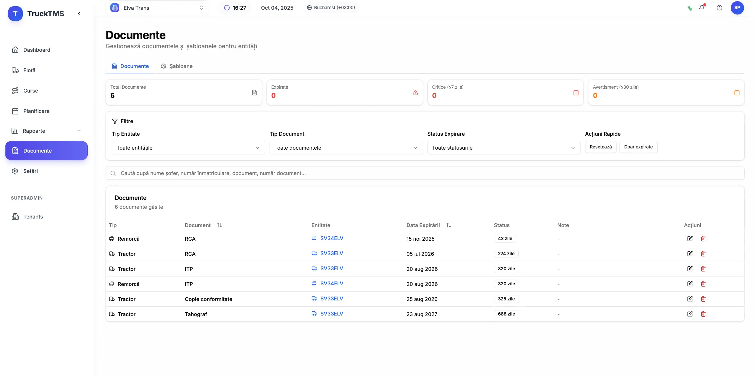The width and height of the screenshot is (755, 377).
Task: Switch to the Șabloane tab
Action: (x=177, y=66)
